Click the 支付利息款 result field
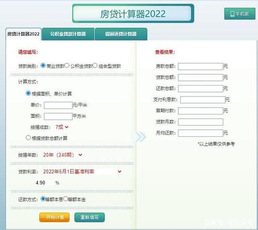This screenshot has width=258, height=230. [203, 100]
